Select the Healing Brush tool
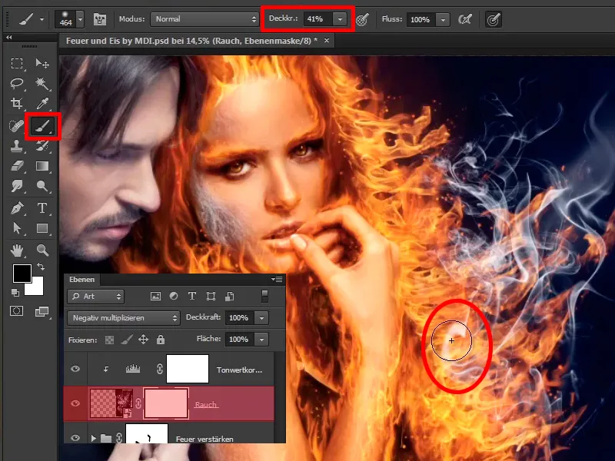This screenshot has height=461, width=615. [16, 126]
